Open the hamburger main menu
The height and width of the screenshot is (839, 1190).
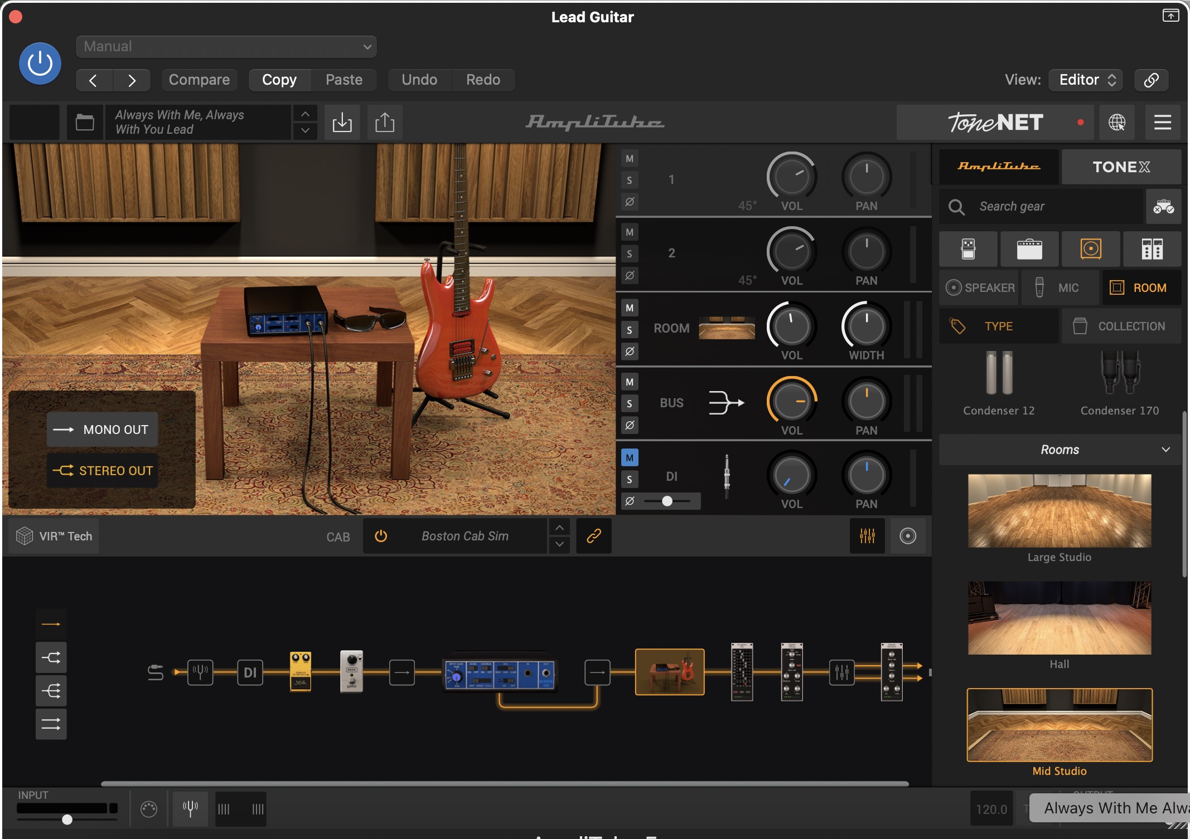click(x=1162, y=122)
